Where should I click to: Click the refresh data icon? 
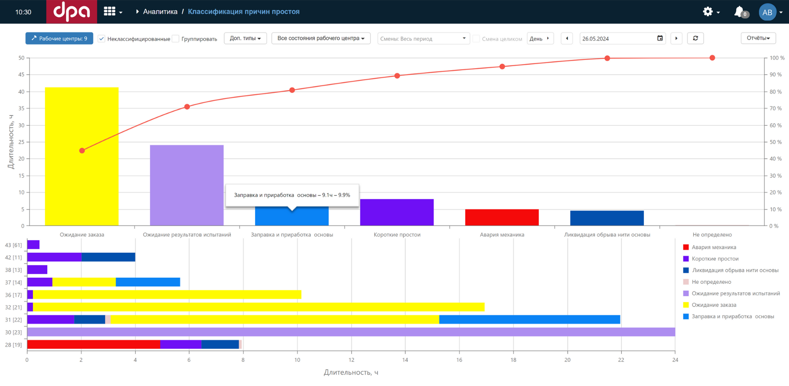tap(695, 38)
